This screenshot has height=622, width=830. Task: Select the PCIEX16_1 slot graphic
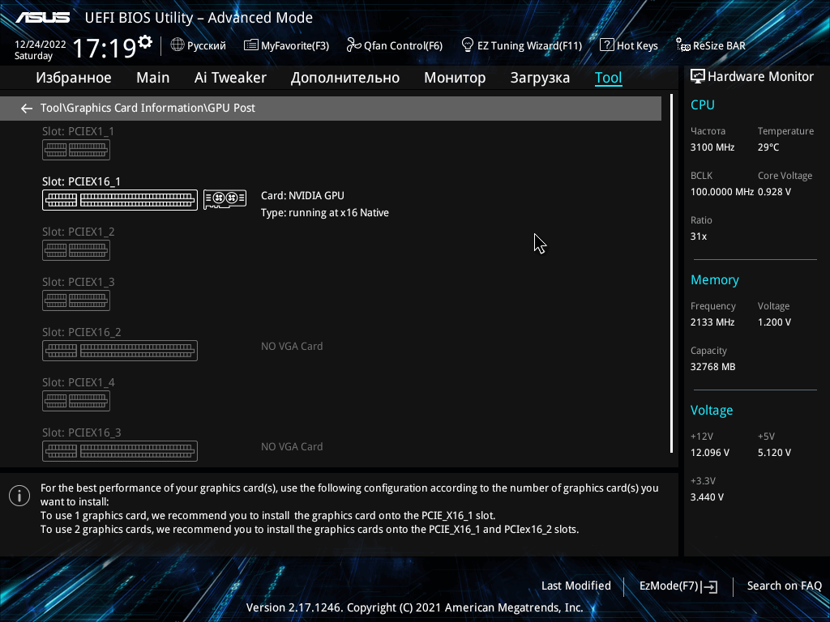[x=120, y=200]
